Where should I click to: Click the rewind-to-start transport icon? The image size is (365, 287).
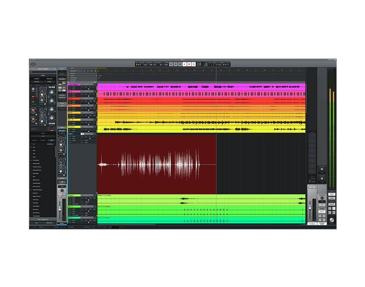click(x=171, y=63)
